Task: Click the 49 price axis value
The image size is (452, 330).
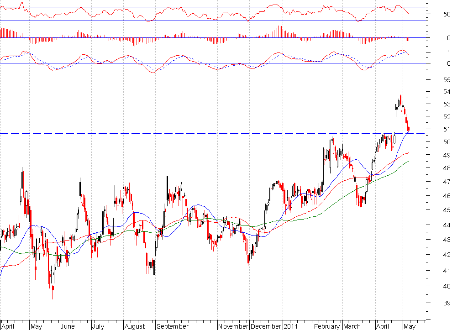Action: [447, 155]
